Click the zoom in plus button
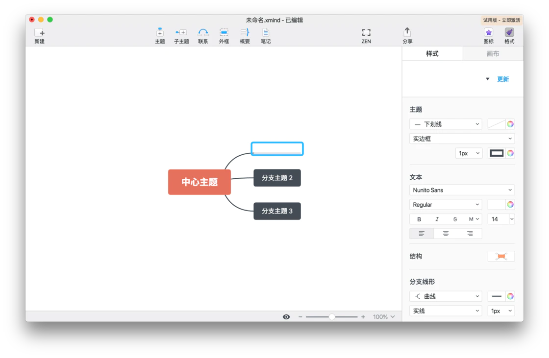The width and height of the screenshot is (549, 358). coord(363,317)
